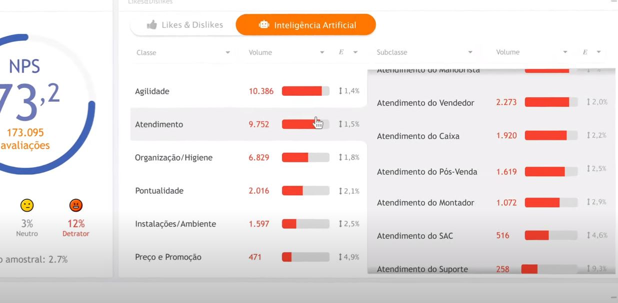Click the angry red Detrator face icon
This screenshot has width=618, height=303.
[x=76, y=205]
